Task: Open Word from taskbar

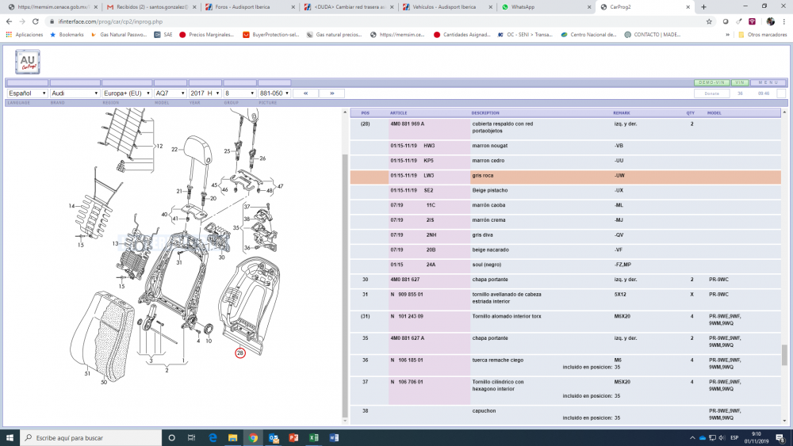Action: (x=334, y=438)
